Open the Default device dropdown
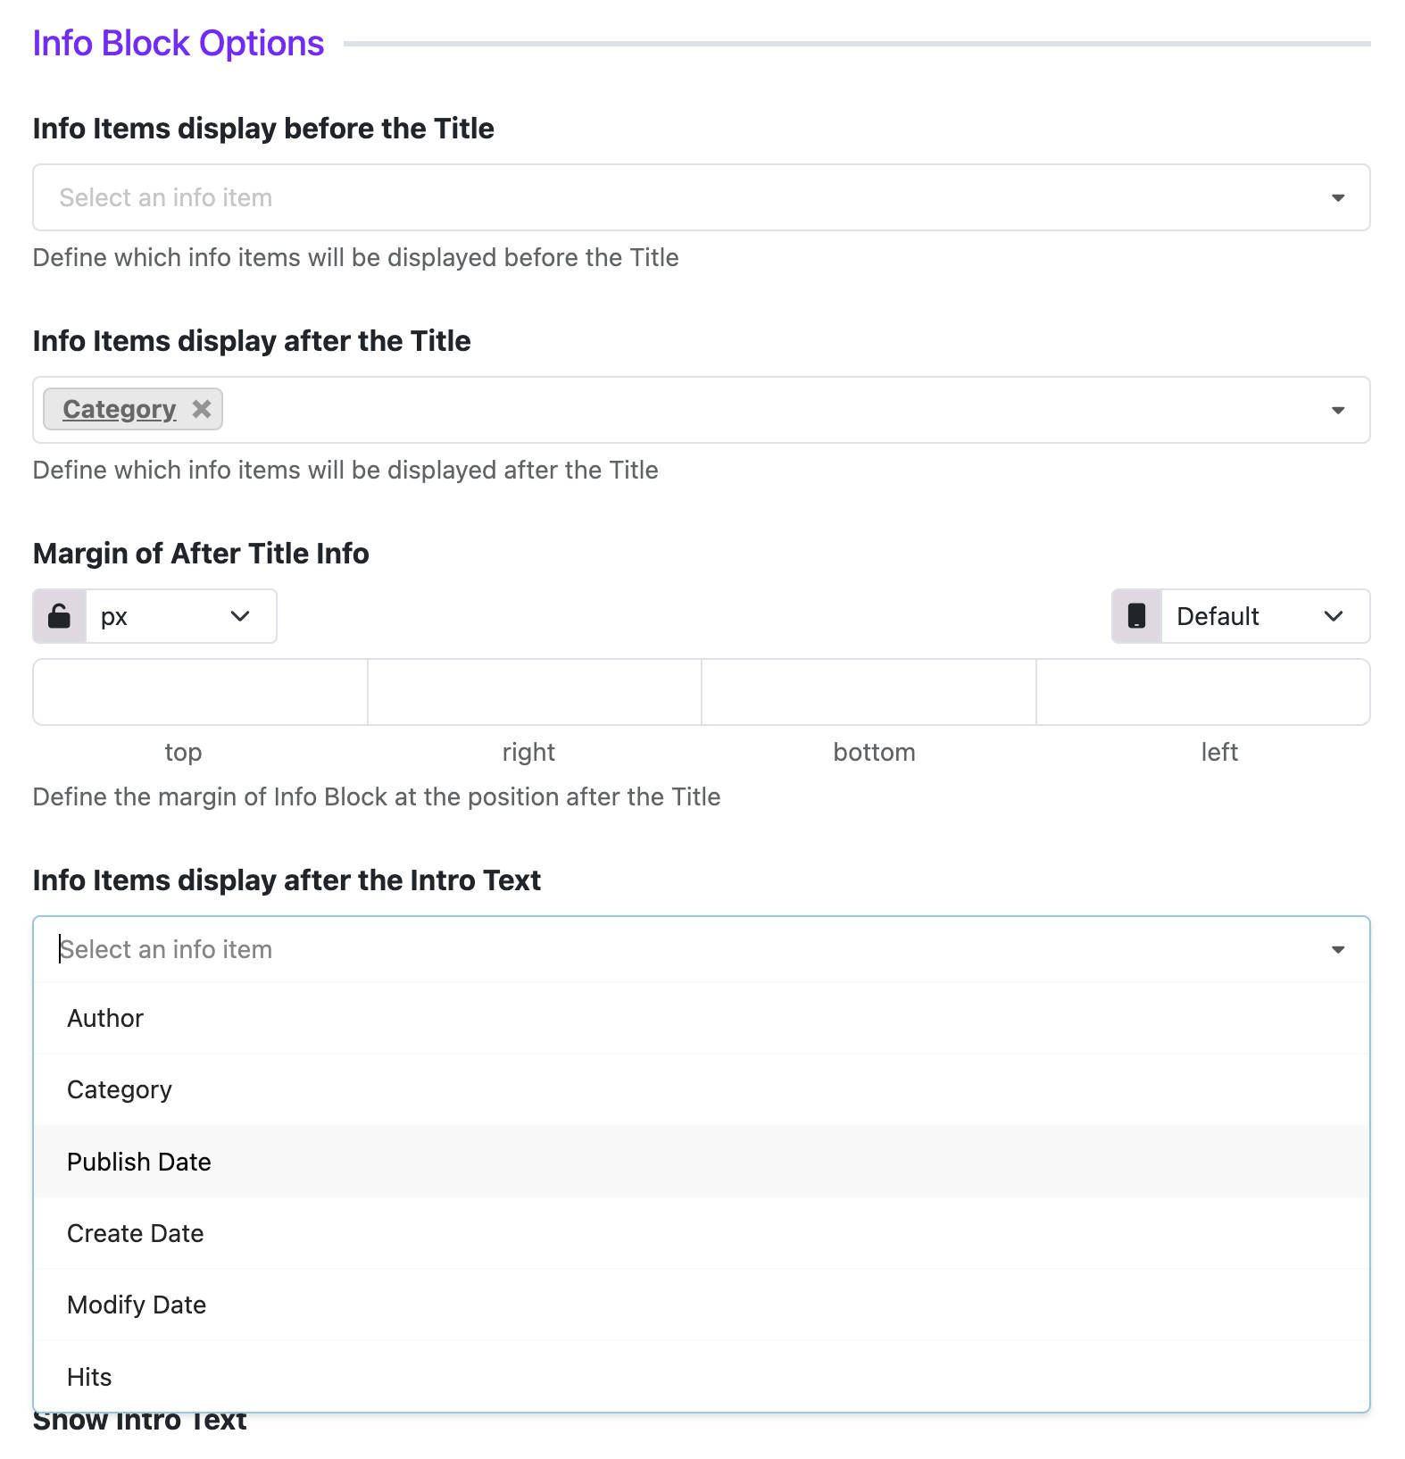 coord(1265,616)
